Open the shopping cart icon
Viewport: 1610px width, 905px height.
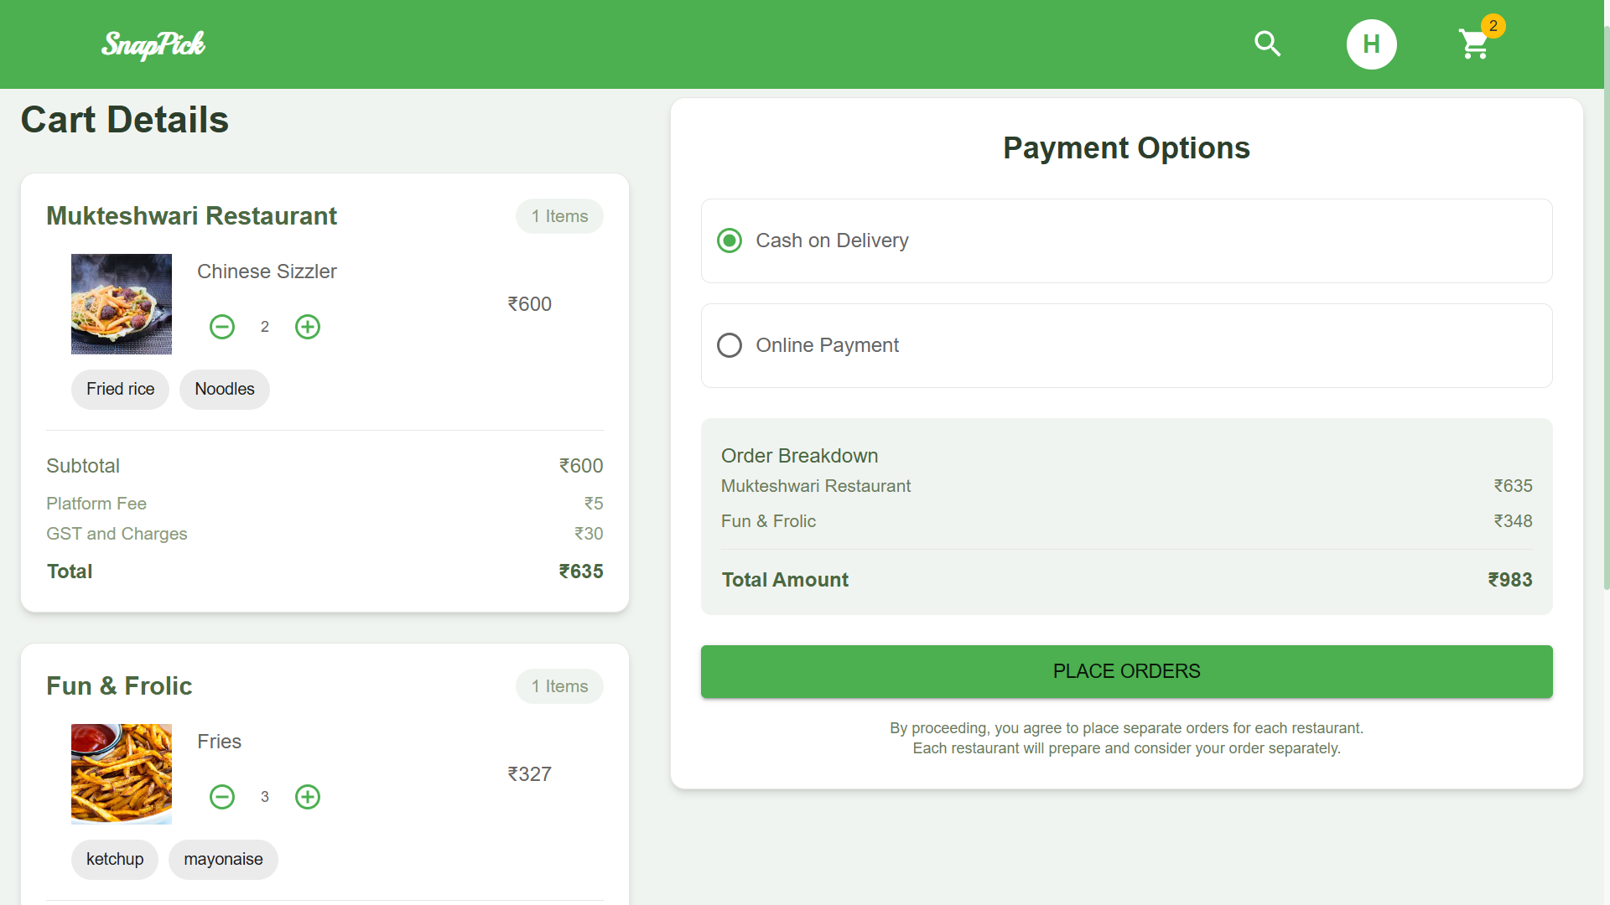1474,44
